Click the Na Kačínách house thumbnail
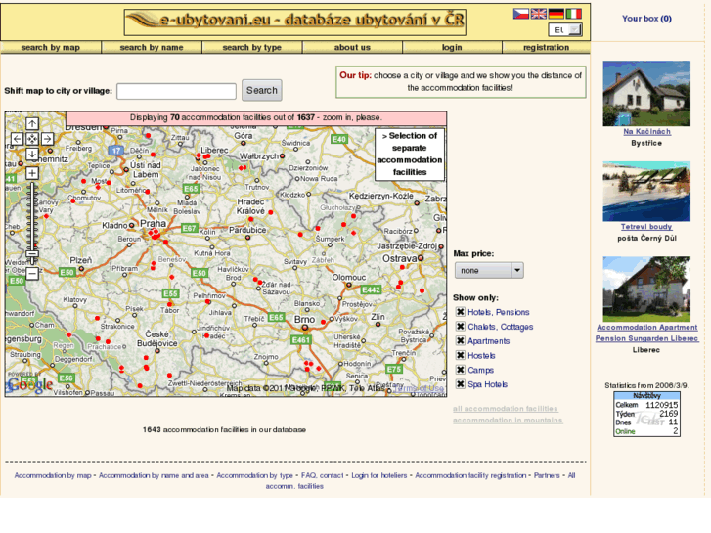 [646, 94]
